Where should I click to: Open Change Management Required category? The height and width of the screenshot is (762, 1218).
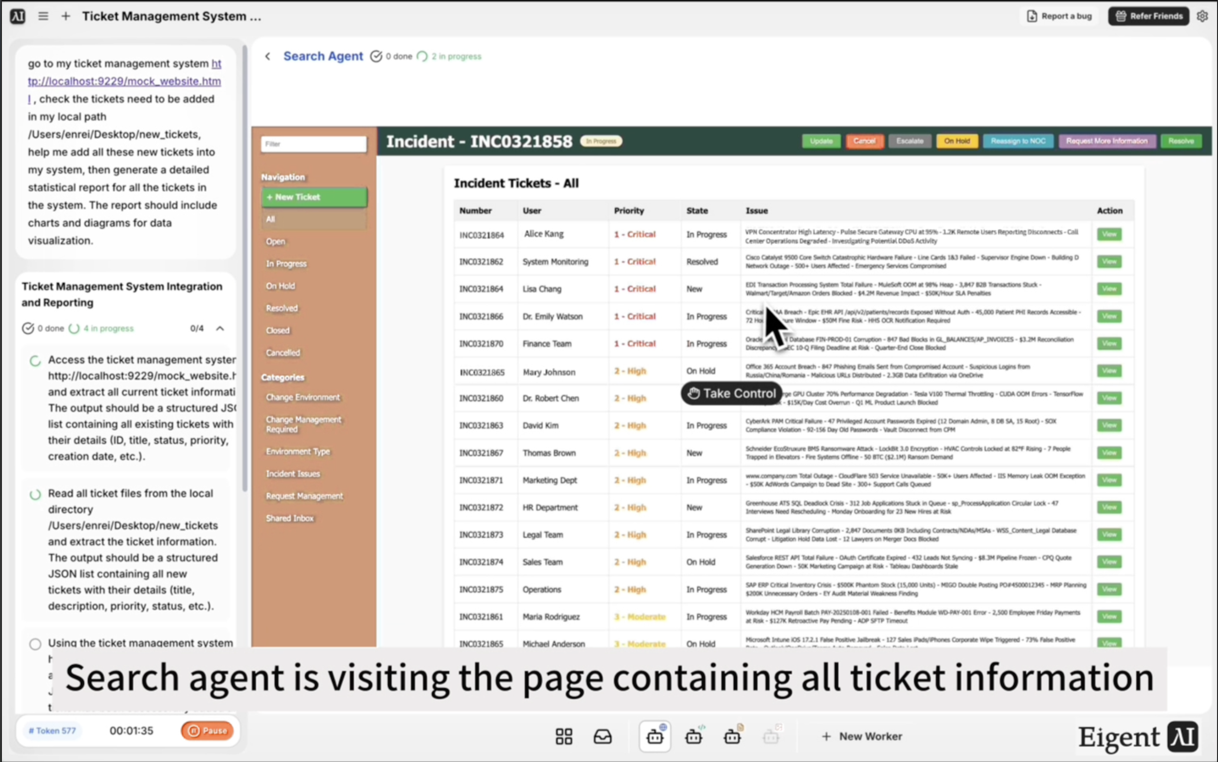click(304, 425)
